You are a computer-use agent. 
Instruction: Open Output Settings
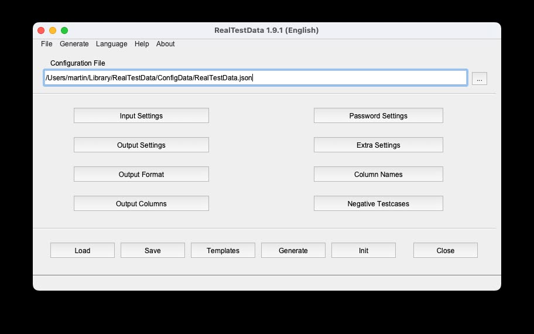coord(141,145)
